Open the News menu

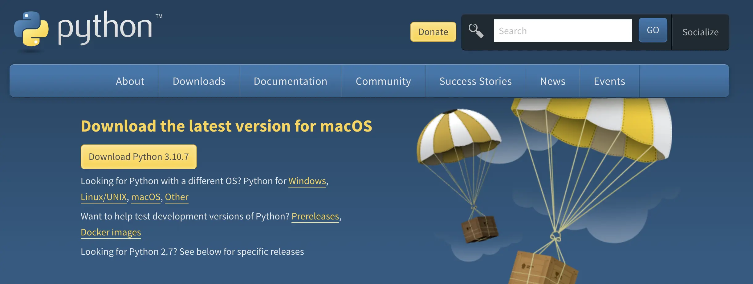[x=552, y=81]
